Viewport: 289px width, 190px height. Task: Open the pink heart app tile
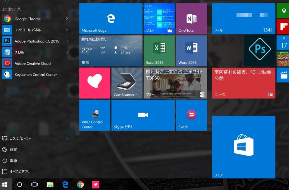tap(95, 83)
